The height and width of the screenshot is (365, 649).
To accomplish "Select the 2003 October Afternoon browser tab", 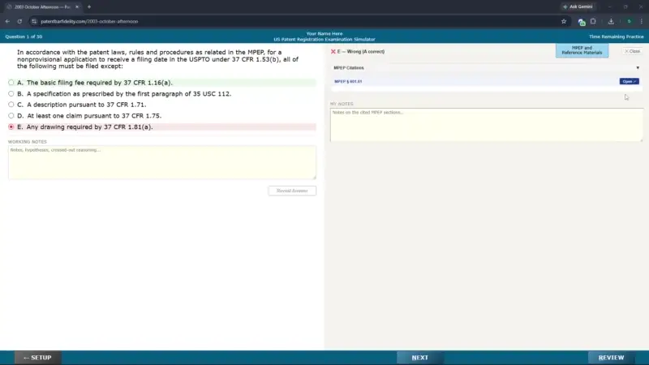I will (43, 6).
